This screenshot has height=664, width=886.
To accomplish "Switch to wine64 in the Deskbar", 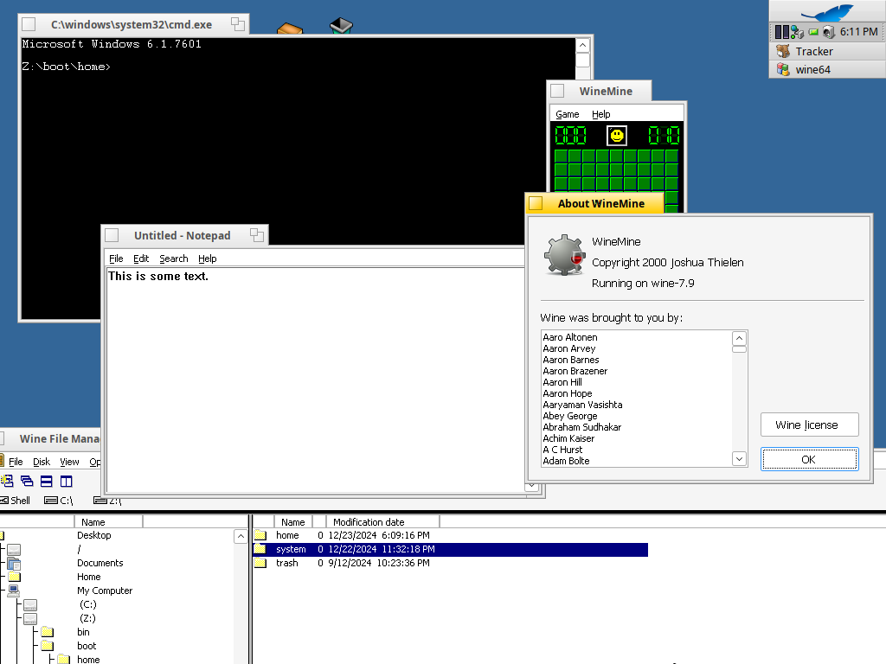I will pyautogui.click(x=827, y=69).
